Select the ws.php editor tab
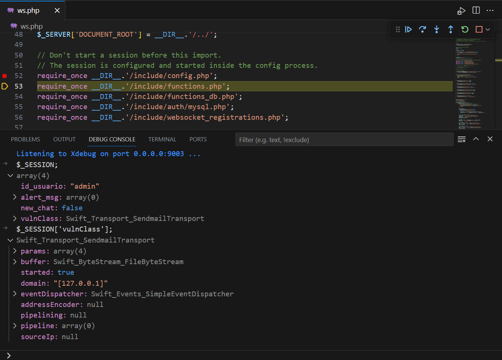Viewport: 502px width, 360px height. point(33,10)
